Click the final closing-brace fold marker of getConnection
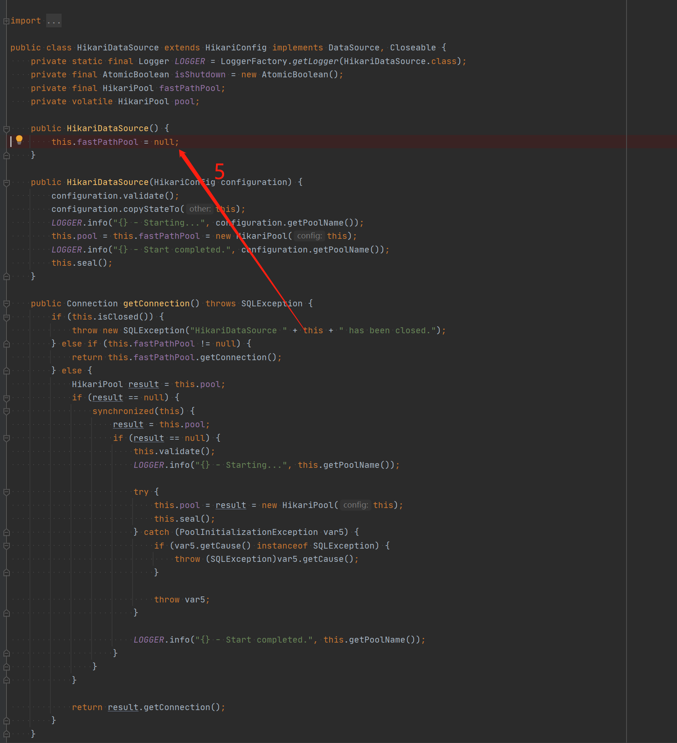The image size is (677, 743). point(6,734)
